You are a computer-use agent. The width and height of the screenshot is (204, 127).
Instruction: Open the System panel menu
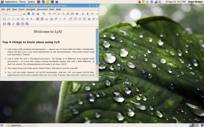[x=31, y=2]
